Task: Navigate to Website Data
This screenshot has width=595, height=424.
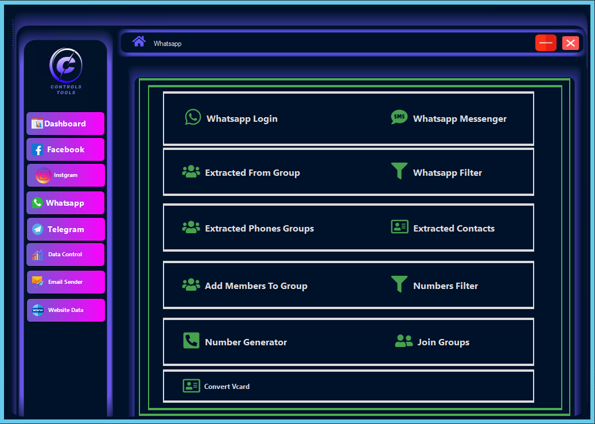Action: (x=65, y=310)
